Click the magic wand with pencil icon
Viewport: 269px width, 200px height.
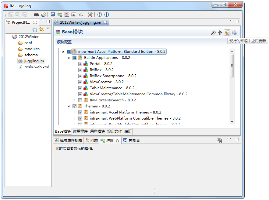tap(213, 32)
